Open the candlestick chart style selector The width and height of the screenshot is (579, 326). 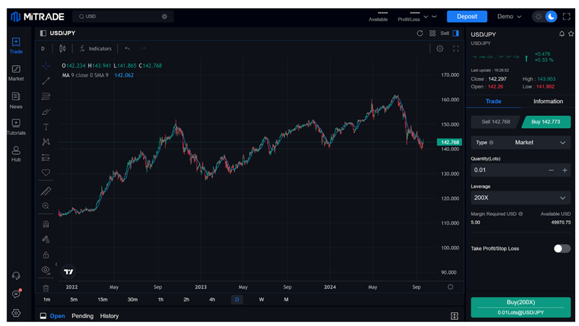tap(62, 48)
